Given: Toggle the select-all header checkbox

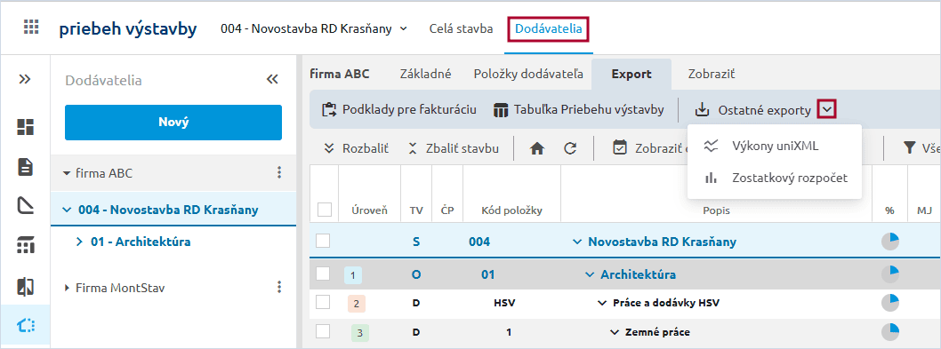Looking at the screenshot, I should [325, 210].
